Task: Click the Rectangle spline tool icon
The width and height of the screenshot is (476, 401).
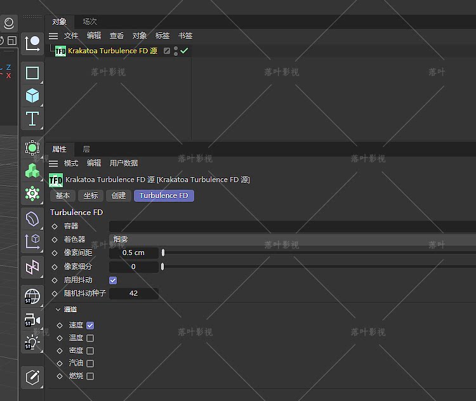Action: [x=32, y=73]
